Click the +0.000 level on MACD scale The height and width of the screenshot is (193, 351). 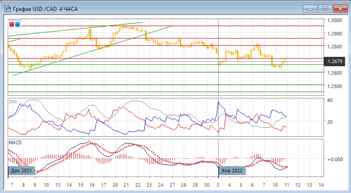pos(335,159)
